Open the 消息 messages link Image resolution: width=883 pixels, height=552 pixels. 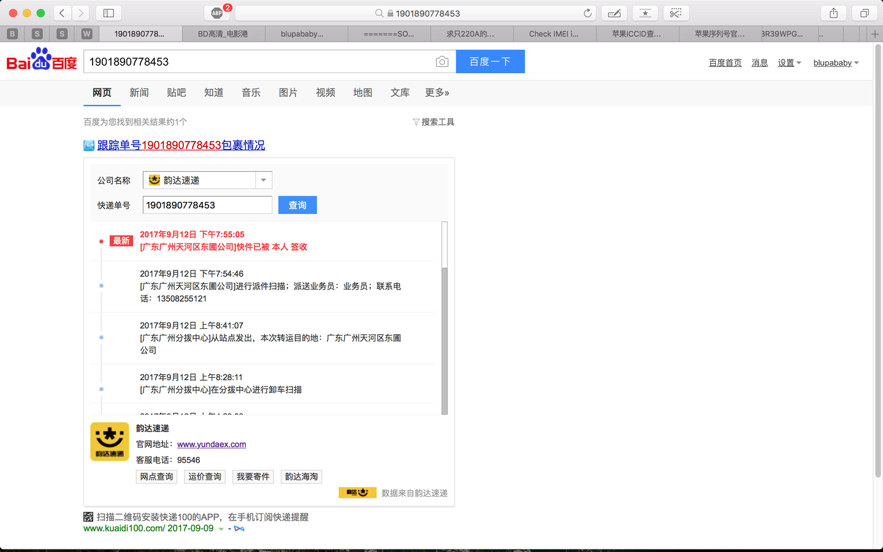760,63
